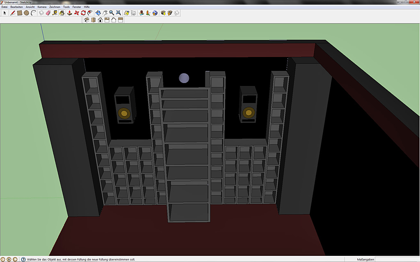
Task: Click the Orbit camera tool
Action: (98, 13)
